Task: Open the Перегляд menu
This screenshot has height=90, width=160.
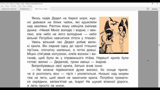Action: 13,6
